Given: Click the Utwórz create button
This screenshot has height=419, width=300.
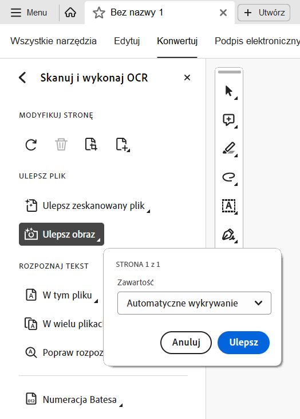Looking at the screenshot, I should pyautogui.click(x=264, y=13).
